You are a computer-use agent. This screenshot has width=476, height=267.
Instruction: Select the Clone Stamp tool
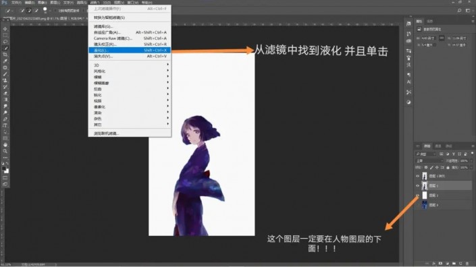[5, 80]
